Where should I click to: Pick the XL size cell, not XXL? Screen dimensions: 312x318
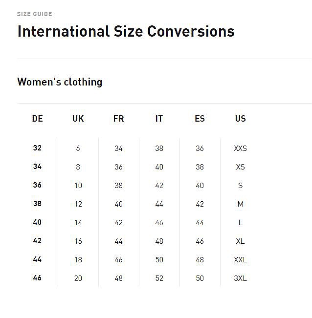pos(240,241)
